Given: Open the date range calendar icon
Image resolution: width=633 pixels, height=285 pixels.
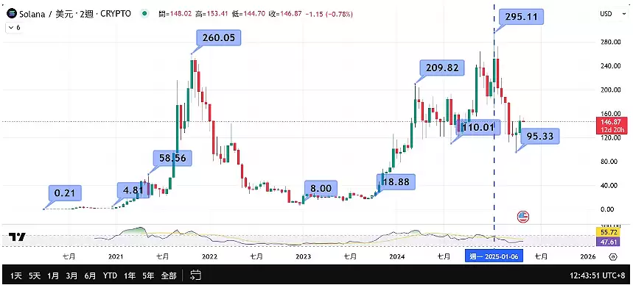Looking at the screenshot, I should click(x=195, y=275).
